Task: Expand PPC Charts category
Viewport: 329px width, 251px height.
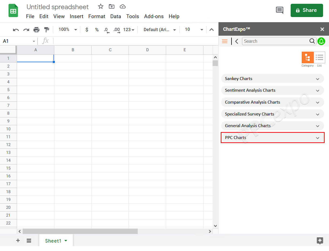Action: (x=273, y=138)
